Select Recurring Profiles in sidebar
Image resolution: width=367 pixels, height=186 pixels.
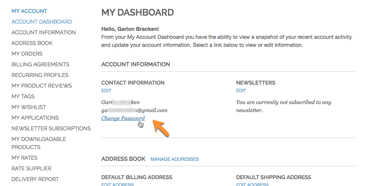(40, 75)
